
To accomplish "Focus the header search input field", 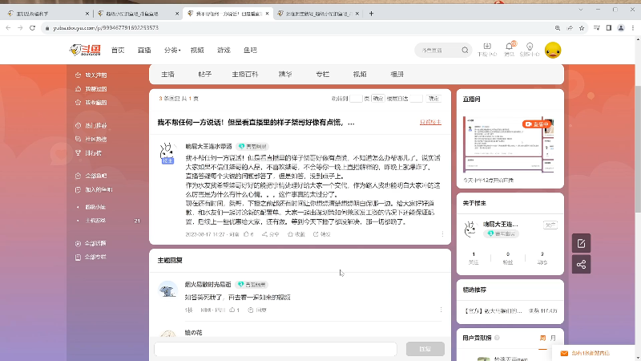I will [x=439, y=50].
